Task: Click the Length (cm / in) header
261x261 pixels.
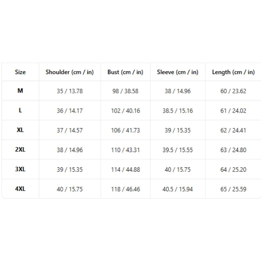Action: click(233, 72)
